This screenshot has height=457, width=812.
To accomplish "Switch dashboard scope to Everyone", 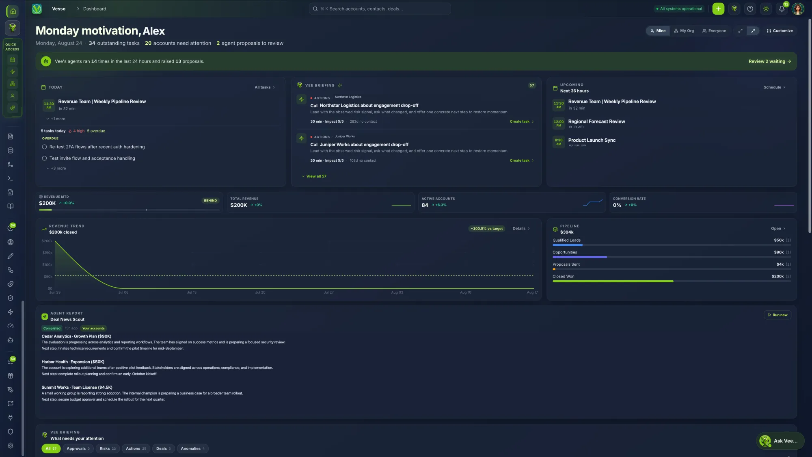I will [x=714, y=31].
